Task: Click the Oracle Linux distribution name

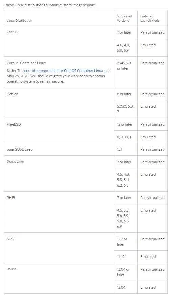Action: point(16,162)
